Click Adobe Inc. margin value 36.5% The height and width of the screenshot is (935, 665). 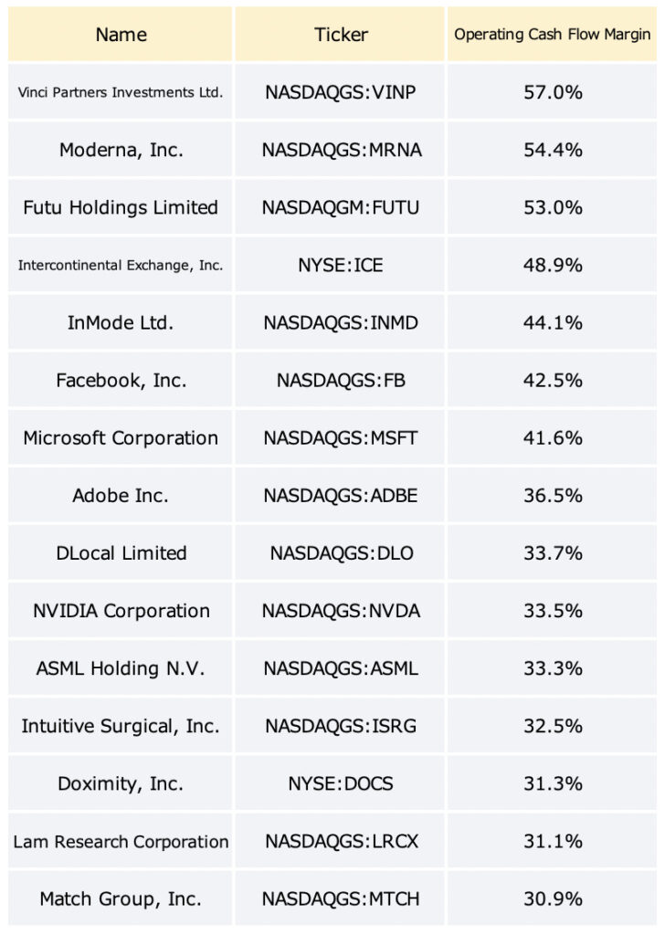click(553, 496)
